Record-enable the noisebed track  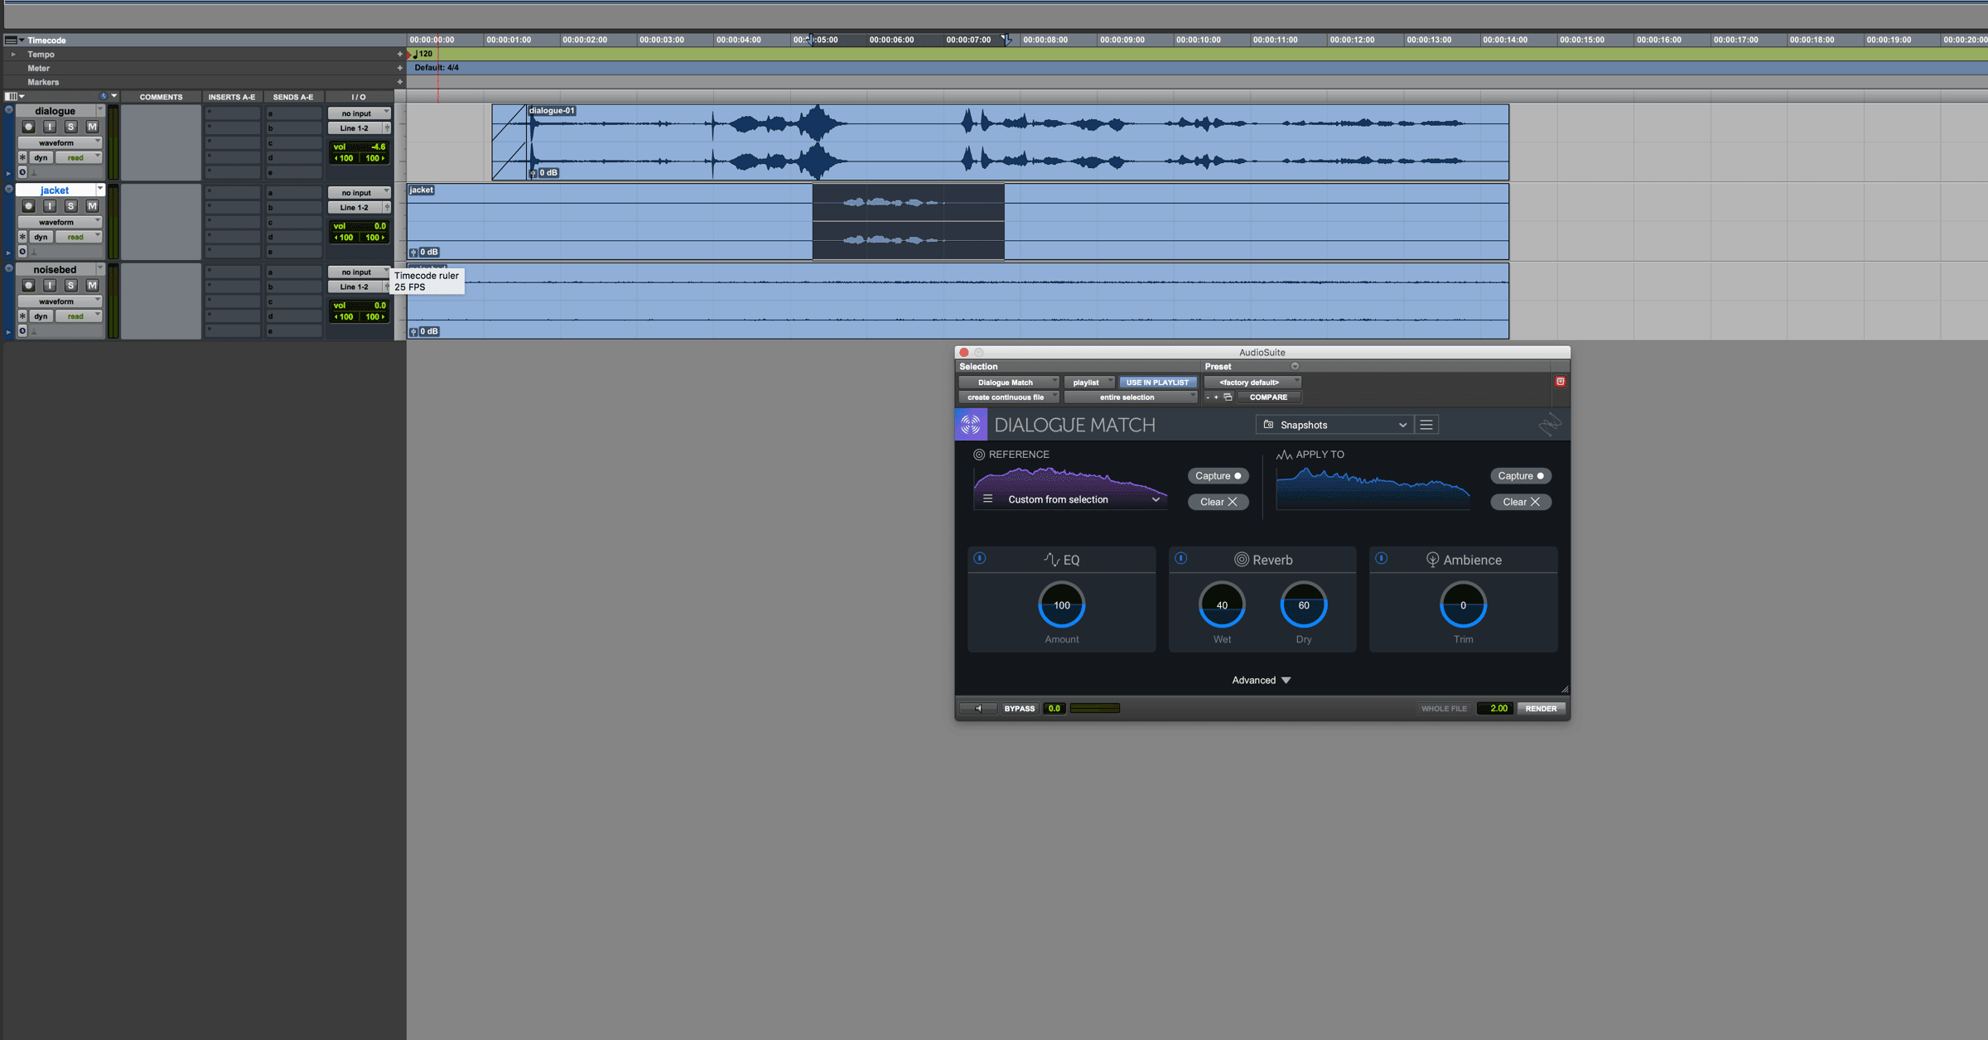click(x=28, y=286)
